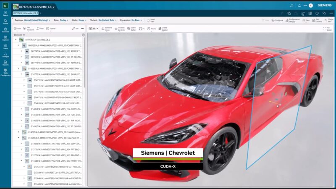This screenshot has width=336, height=189.
Task: Click the Add command in the structure toolbar
Action: 17,29
